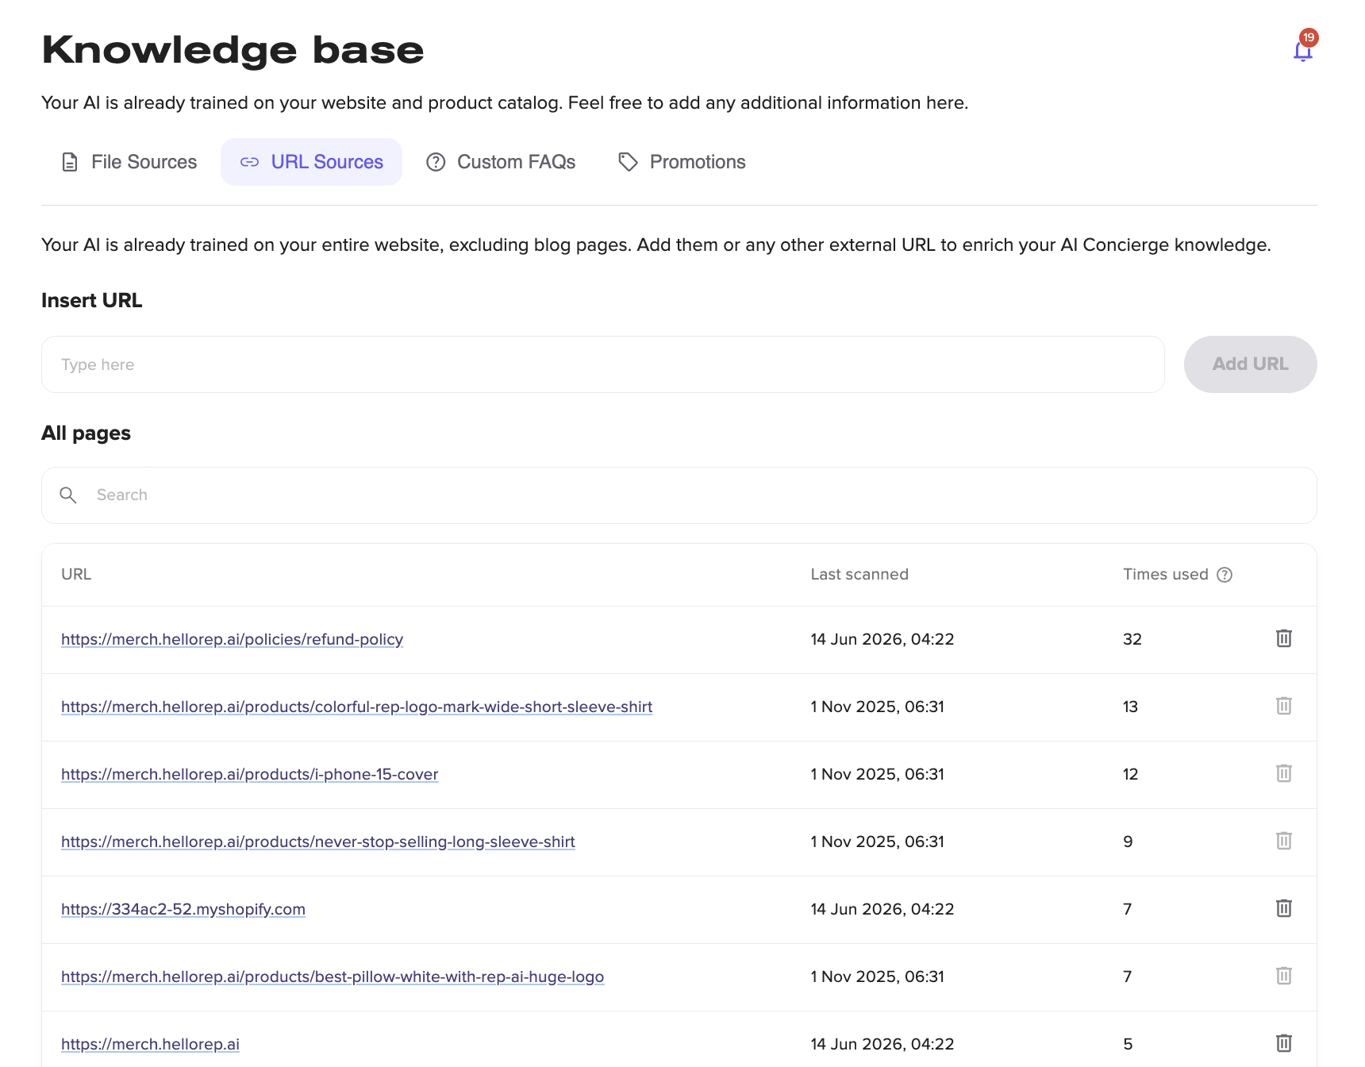Open the i-phone-15-cover product link
The width and height of the screenshot is (1365, 1067).
tap(249, 775)
